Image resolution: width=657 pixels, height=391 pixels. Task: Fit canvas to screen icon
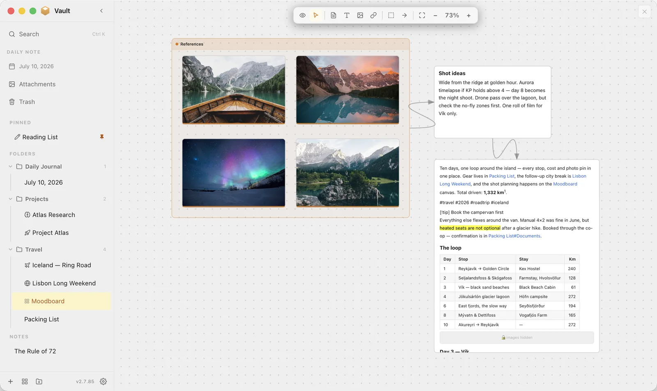[422, 15]
